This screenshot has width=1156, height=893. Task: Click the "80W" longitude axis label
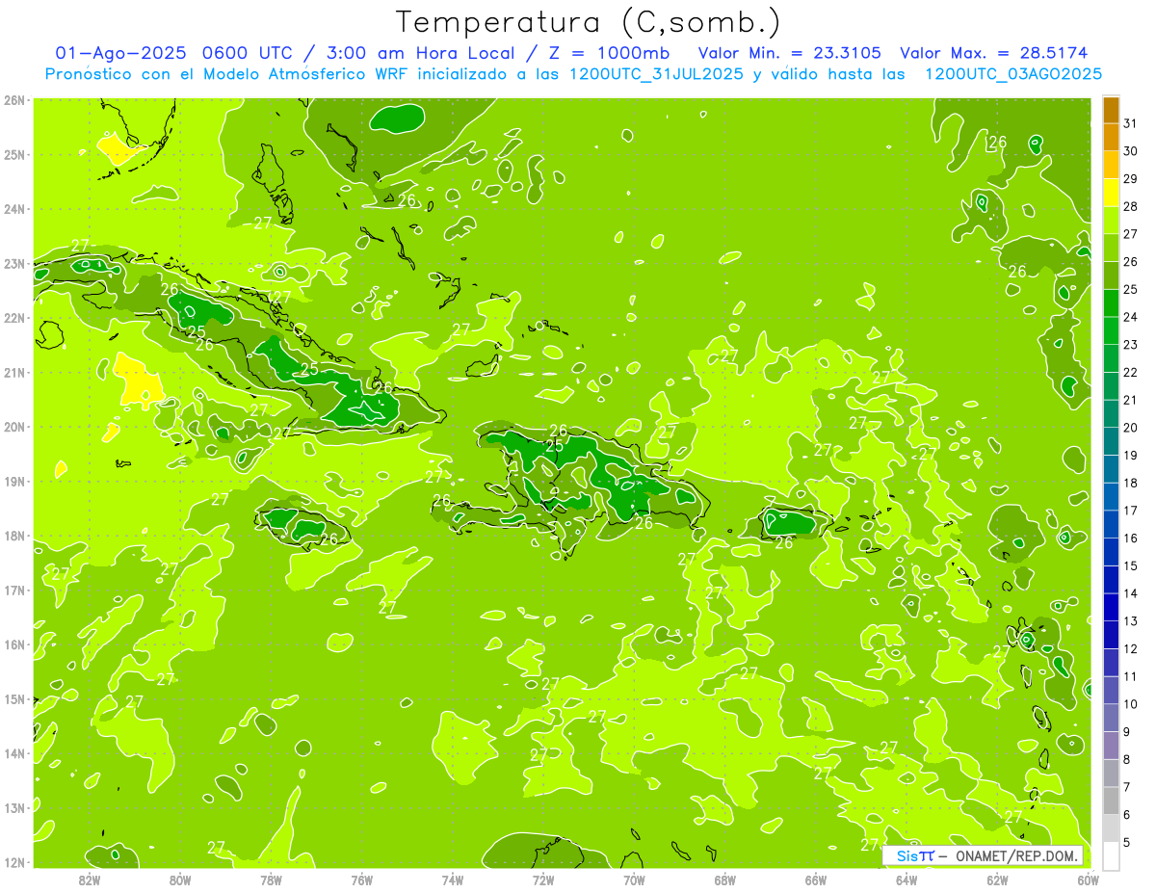[180, 880]
